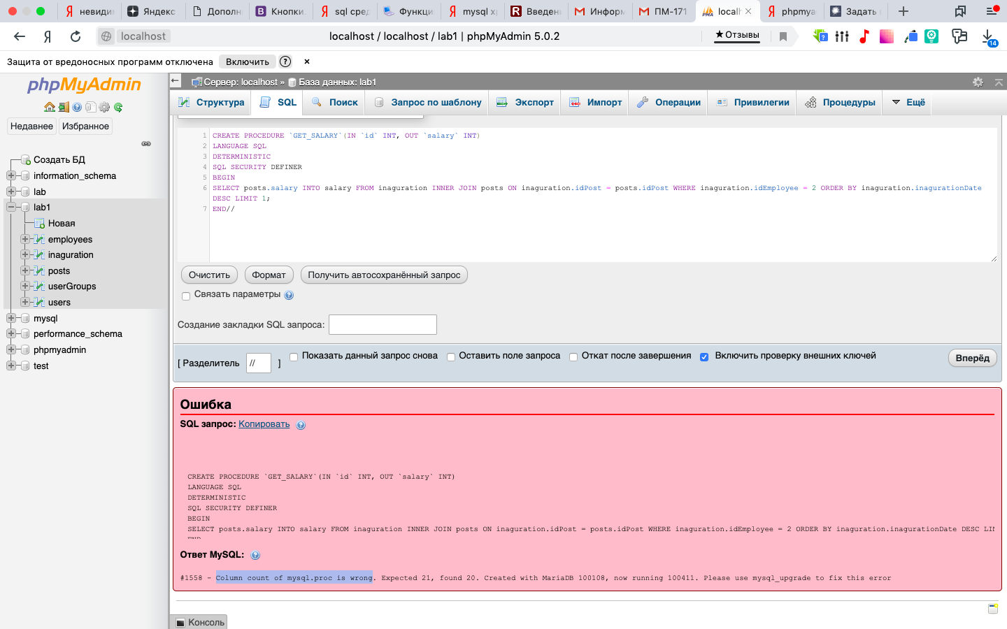Click the link-with-main-panel chain icon

coord(146,143)
